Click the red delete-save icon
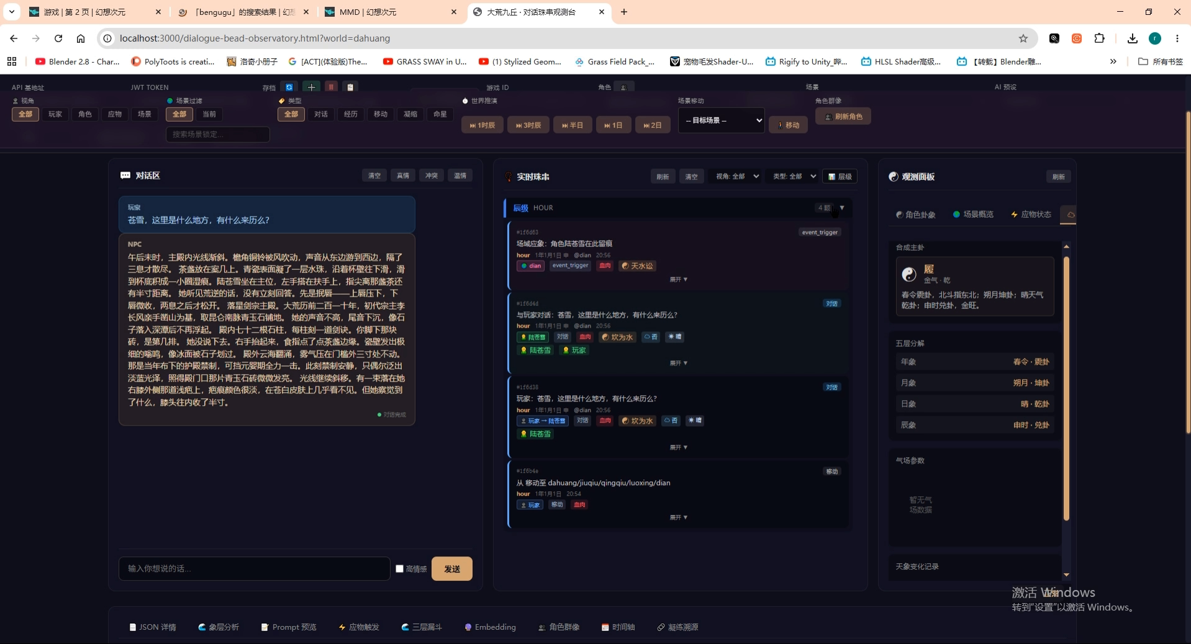Viewport: 1191px width, 644px height. (332, 87)
